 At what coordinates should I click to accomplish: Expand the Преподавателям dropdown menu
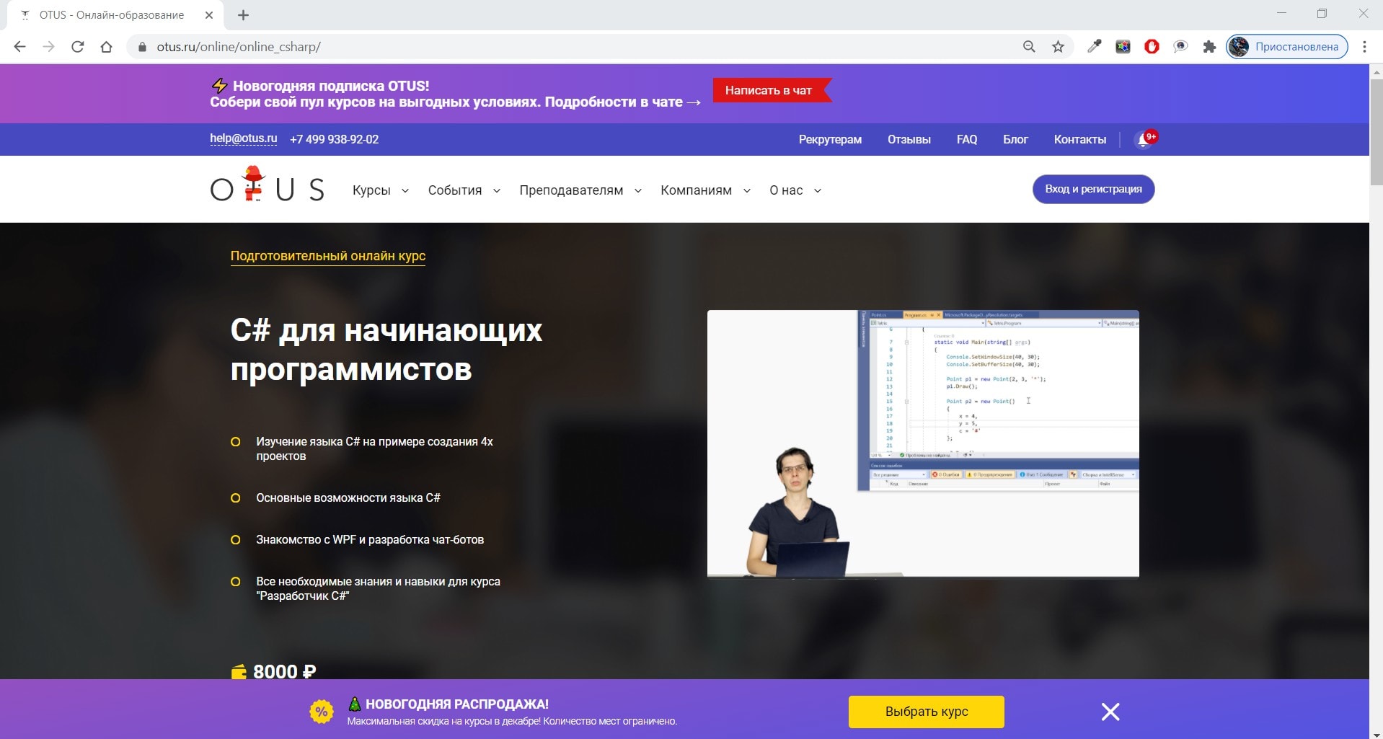click(x=580, y=190)
